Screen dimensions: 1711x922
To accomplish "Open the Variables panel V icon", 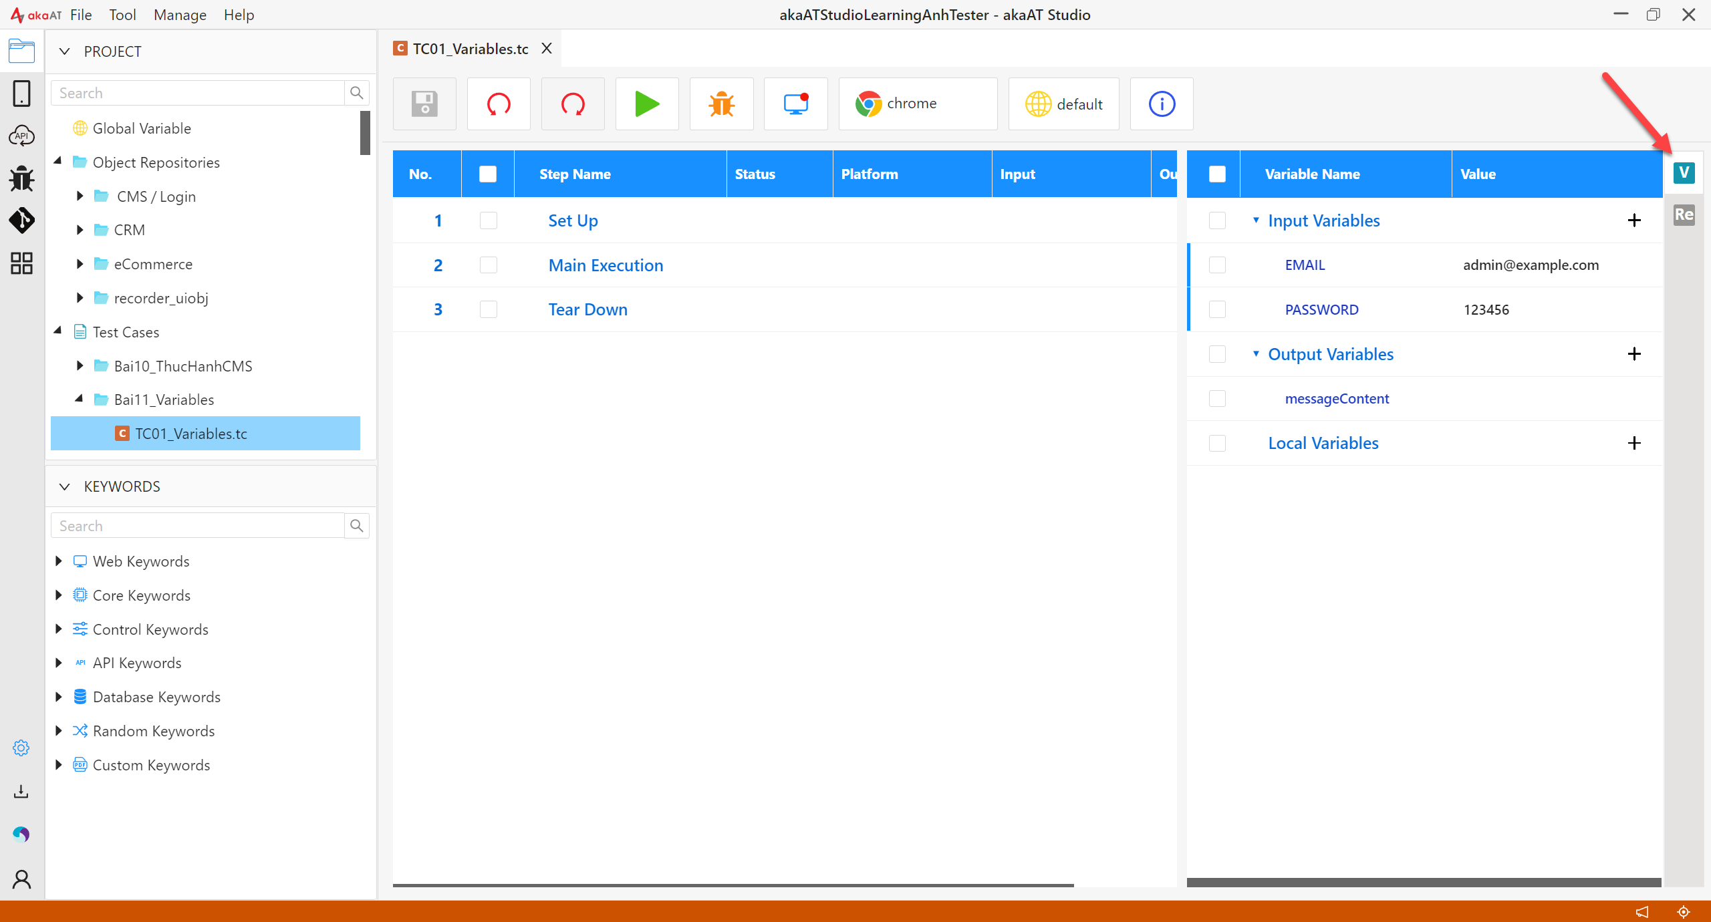I will point(1684,173).
